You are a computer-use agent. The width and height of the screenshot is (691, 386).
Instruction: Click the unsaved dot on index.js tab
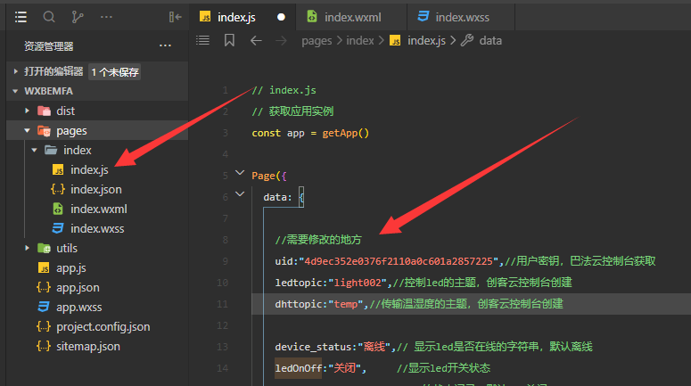coord(281,17)
